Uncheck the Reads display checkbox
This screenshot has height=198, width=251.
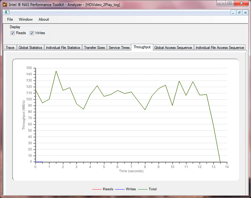(x=13, y=33)
